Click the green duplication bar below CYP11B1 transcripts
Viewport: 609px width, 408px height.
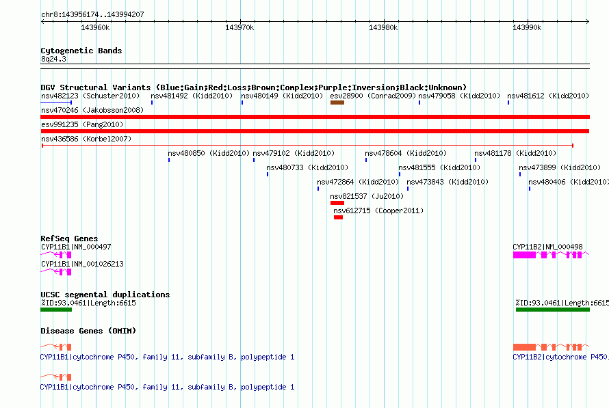[56, 310]
